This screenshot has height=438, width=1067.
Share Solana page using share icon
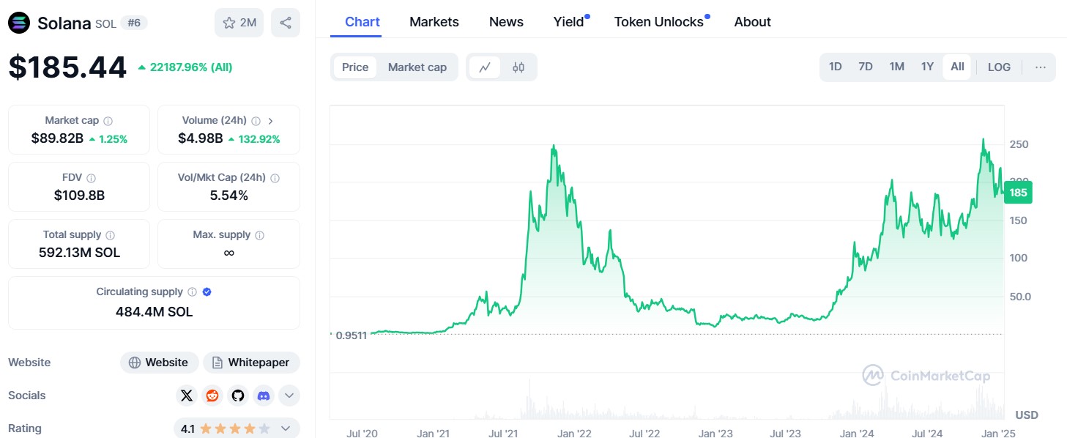(x=286, y=23)
